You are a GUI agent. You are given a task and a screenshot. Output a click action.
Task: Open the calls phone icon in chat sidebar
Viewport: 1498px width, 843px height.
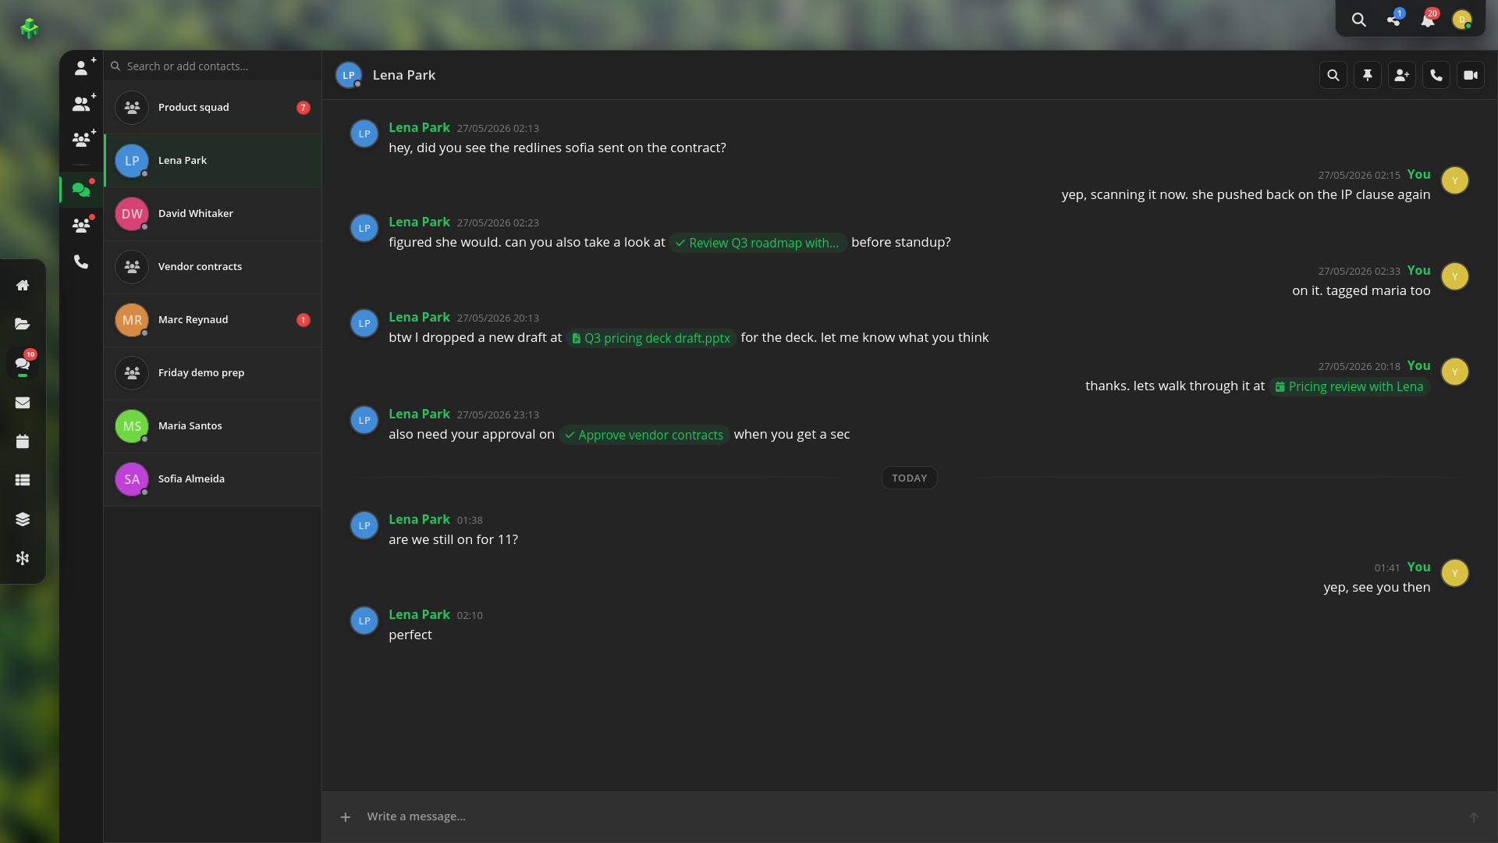[x=81, y=261]
